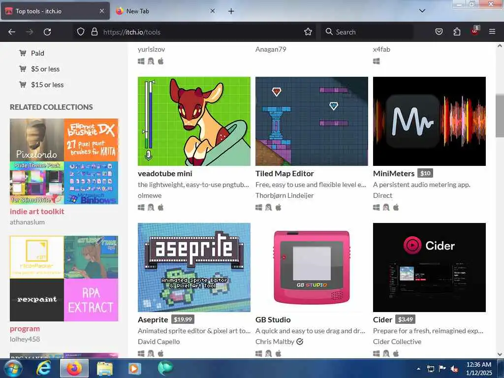Open Windows Start button
Viewport: 504px width, 378px height.
click(12, 368)
